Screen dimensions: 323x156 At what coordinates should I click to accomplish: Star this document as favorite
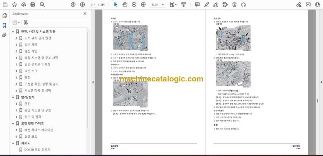click(x=14, y=5)
